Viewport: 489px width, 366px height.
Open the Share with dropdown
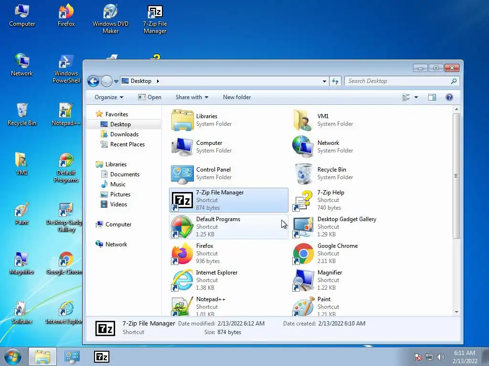192,97
